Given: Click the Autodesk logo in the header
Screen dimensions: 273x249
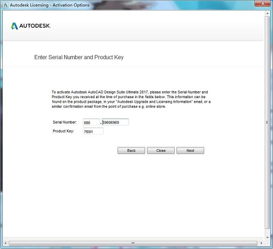Looking at the screenshot, I should 31,26.
